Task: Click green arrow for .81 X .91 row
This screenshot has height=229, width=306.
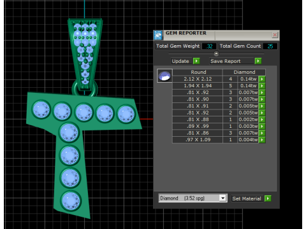Action: coord(262,106)
